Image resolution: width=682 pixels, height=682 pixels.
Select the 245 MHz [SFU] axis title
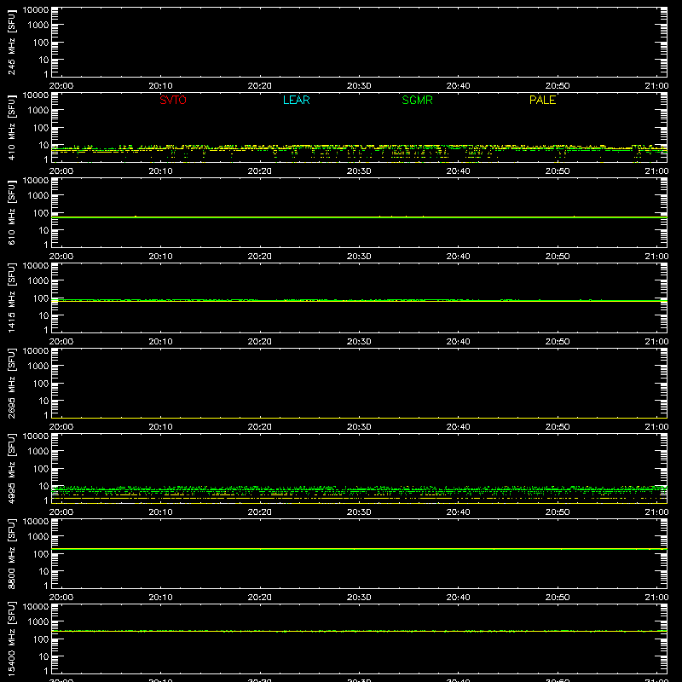click(x=11, y=42)
